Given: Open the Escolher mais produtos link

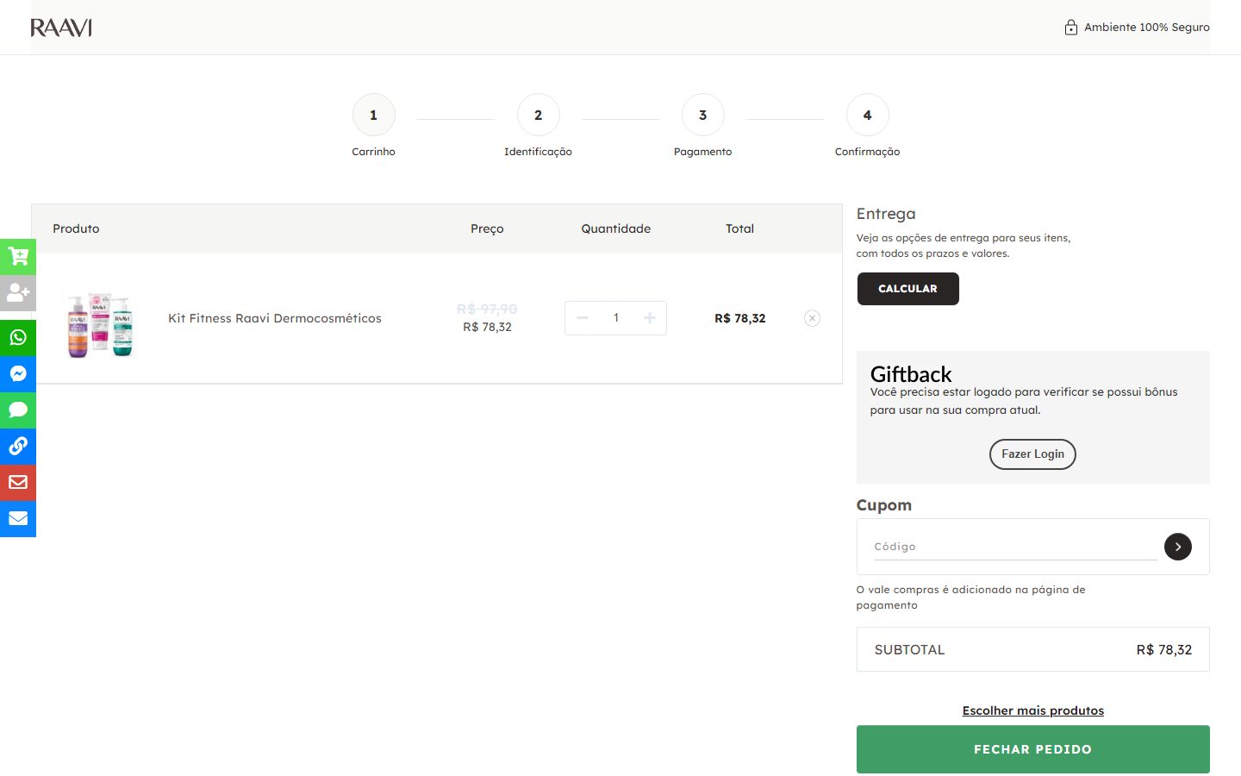Looking at the screenshot, I should tap(1032, 710).
